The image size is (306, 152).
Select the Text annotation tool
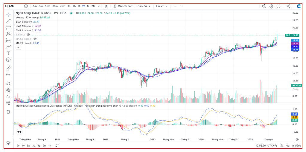tap(8, 53)
